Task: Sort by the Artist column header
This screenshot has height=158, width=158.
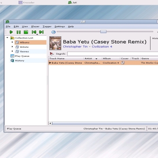Action: tap(93, 58)
